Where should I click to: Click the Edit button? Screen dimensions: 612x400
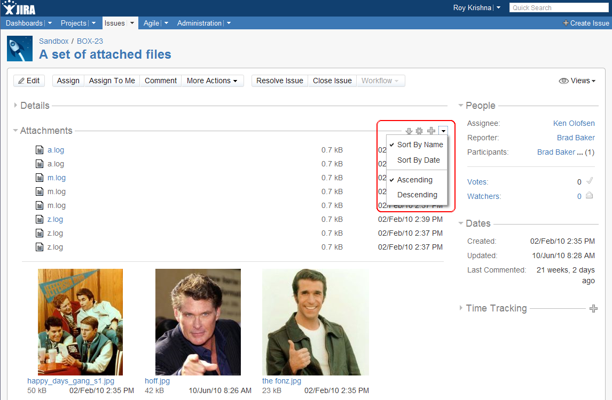pyautogui.click(x=29, y=81)
